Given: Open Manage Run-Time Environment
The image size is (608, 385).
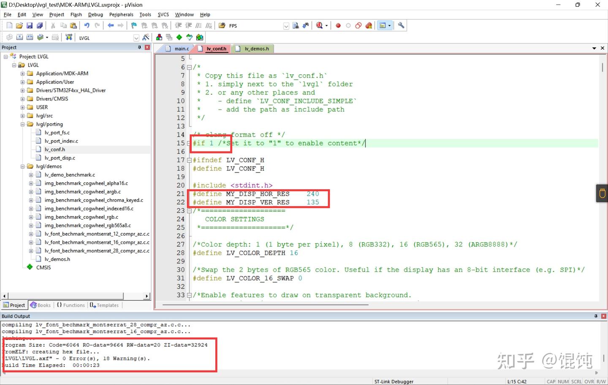Looking at the screenshot, I should click(x=179, y=37).
